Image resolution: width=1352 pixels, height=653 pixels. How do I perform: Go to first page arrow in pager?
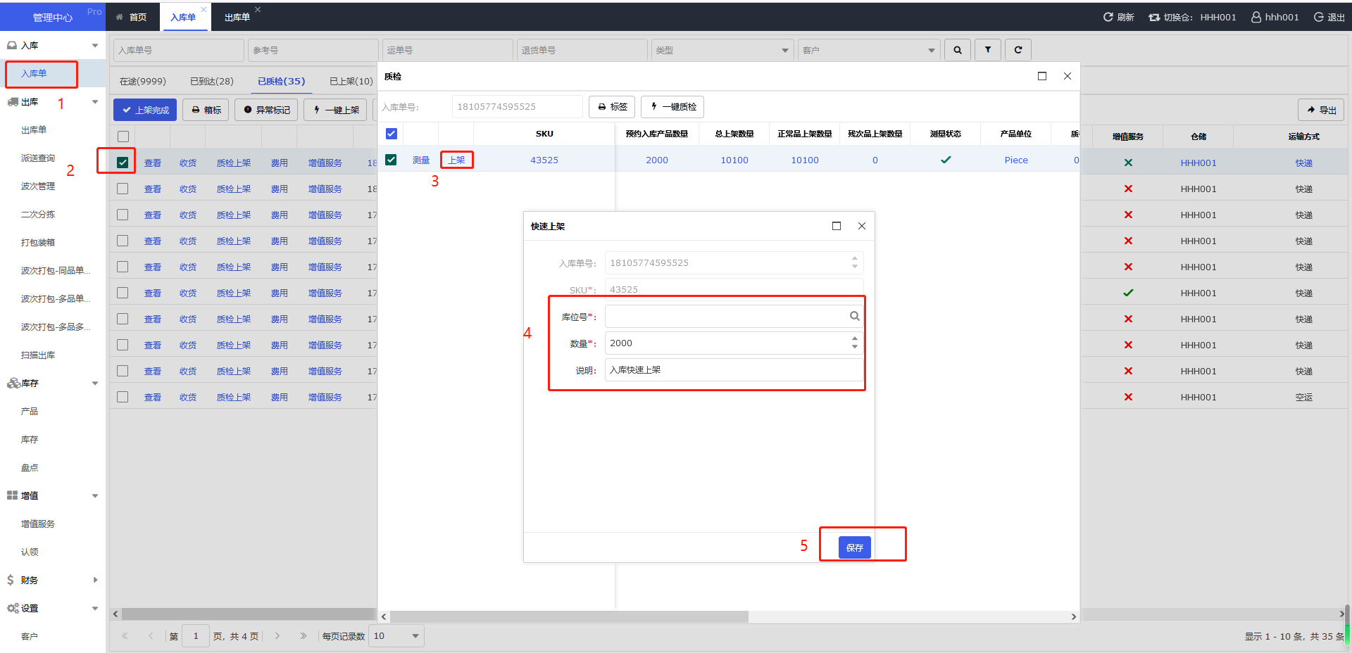[x=125, y=636]
